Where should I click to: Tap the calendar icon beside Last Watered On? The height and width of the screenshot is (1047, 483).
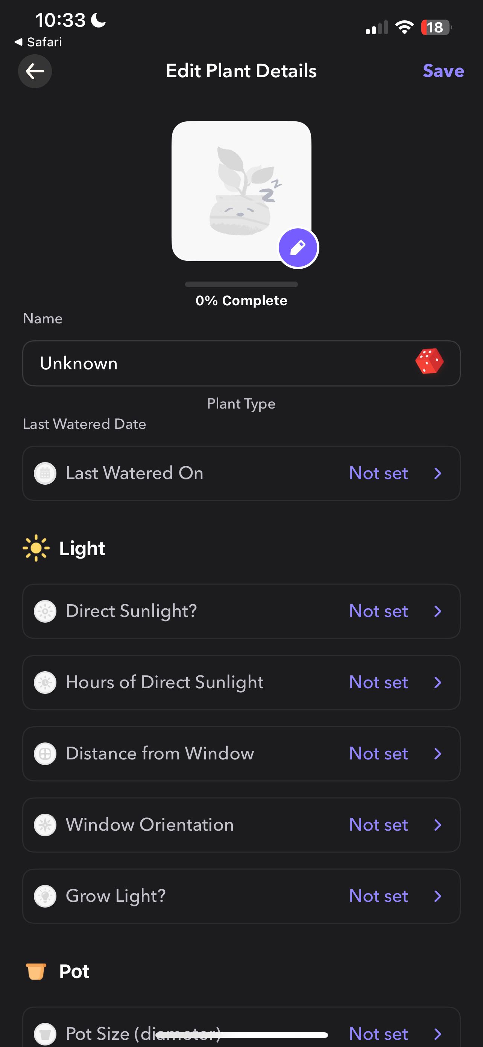[45, 473]
